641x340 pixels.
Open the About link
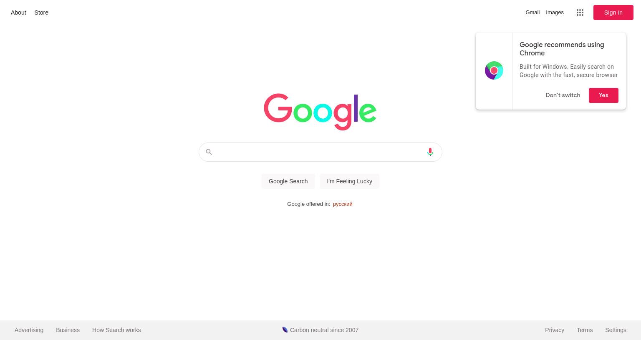point(18,12)
